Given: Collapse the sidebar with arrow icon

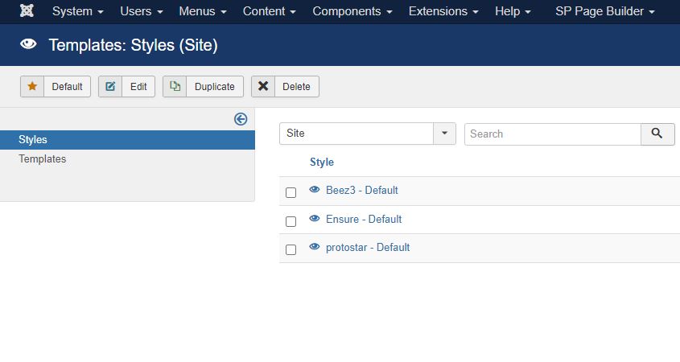Looking at the screenshot, I should pyautogui.click(x=241, y=119).
